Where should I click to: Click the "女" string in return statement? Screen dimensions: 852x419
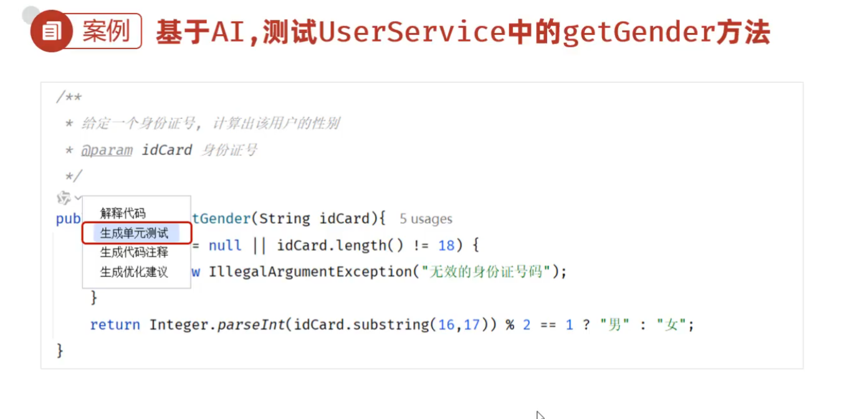pos(671,325)
